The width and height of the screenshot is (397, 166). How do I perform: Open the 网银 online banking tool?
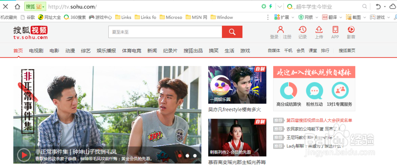click(306, 17)
